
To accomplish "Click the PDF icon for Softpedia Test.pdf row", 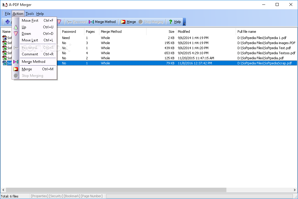I will click(4, 48).
